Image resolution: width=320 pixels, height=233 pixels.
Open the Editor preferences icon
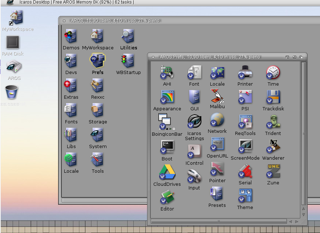[167, 197]
